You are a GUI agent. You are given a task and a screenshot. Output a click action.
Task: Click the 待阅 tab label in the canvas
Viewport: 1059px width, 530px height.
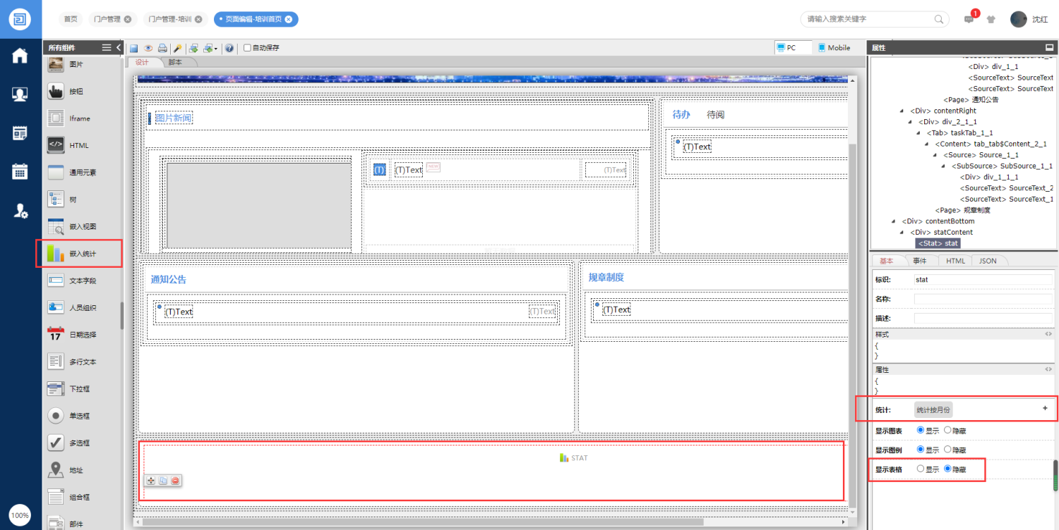[715, 114]
